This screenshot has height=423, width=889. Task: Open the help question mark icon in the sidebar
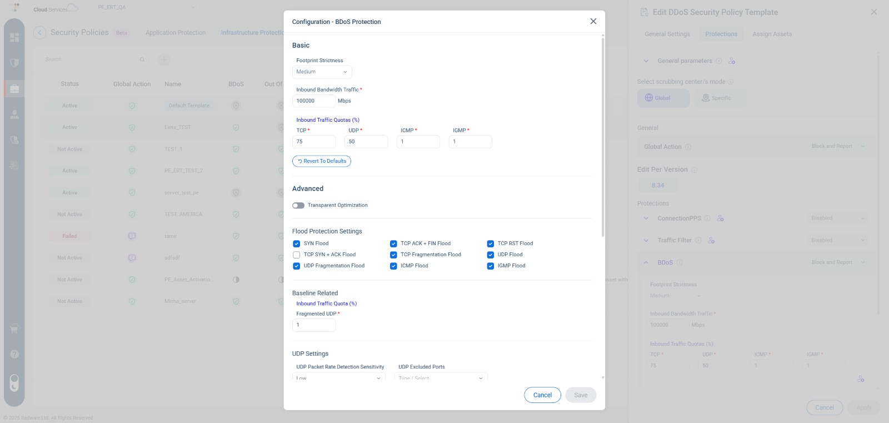pyautogui.click(x=14, y=354)
